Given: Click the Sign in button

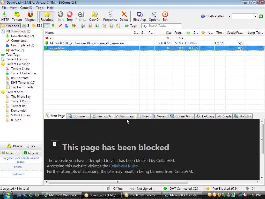Looking at the screenshot, I should pyautogui.click(x=10, y=153).
